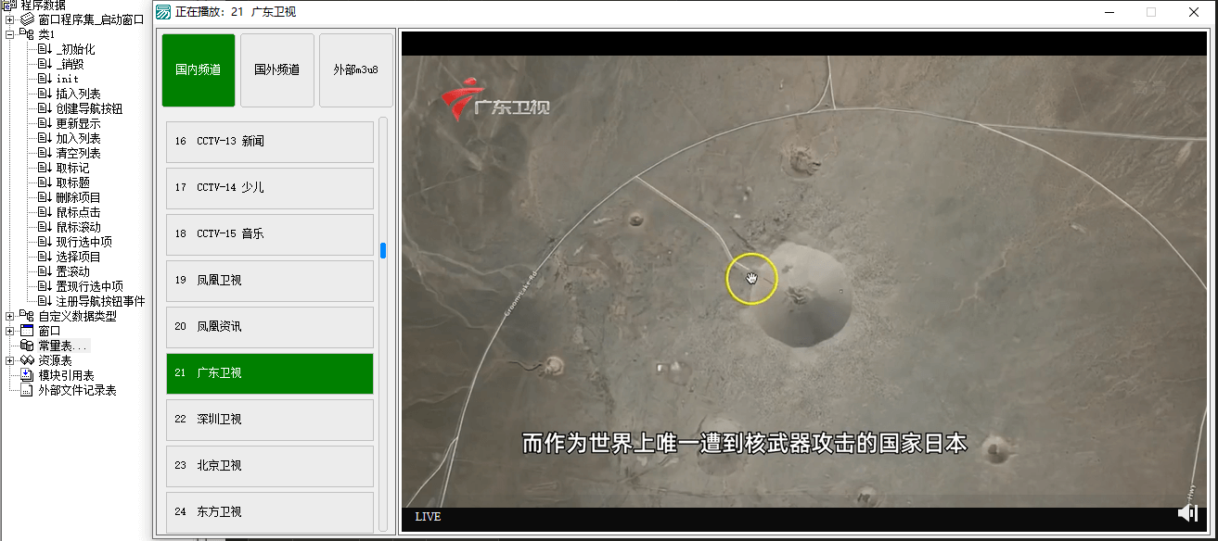Select 选择项目 in the tree
This screenshot has width=1218, height=541.
78,257
